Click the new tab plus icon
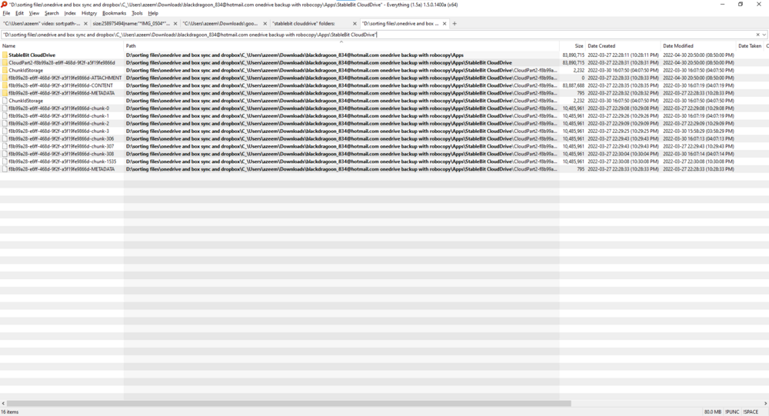This screenshot has height=416, width=769. (x=454, y=24)
